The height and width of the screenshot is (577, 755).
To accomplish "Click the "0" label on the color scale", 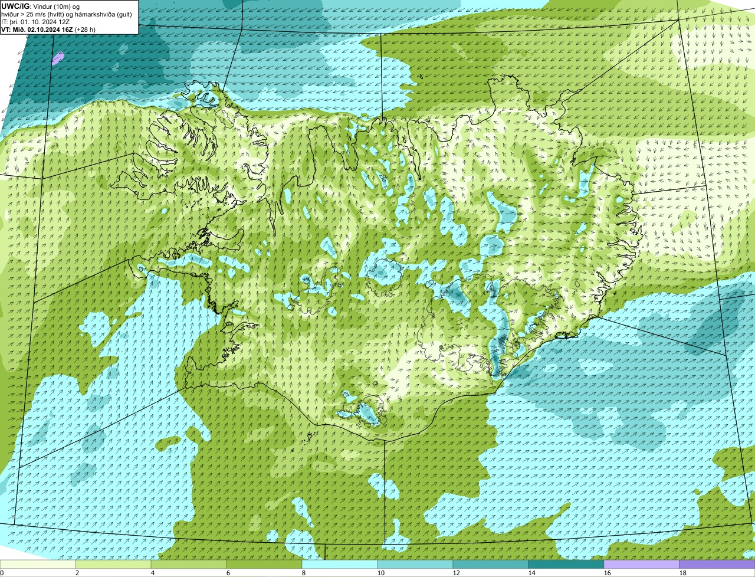I will 2,573.
